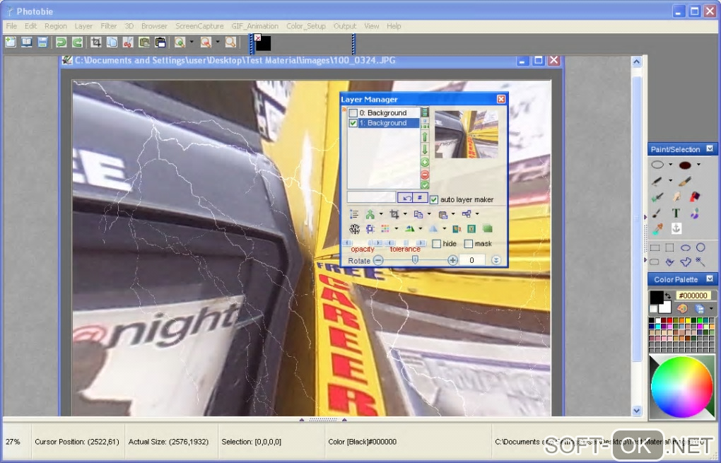The height and width of the screenshot is (463, 721).
Task: Click the paste as new window icon
Action: coord(160,42)
